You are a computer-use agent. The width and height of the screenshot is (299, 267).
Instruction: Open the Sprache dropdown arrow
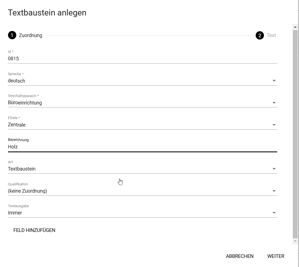274,81
